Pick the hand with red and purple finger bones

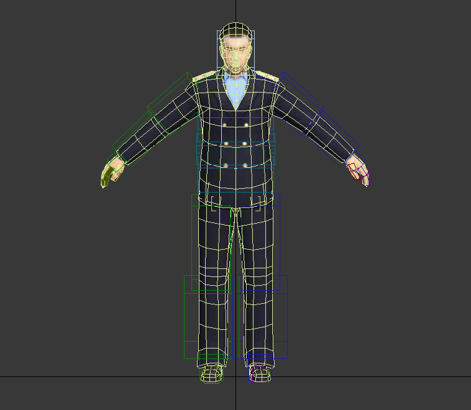coord(358,170)
